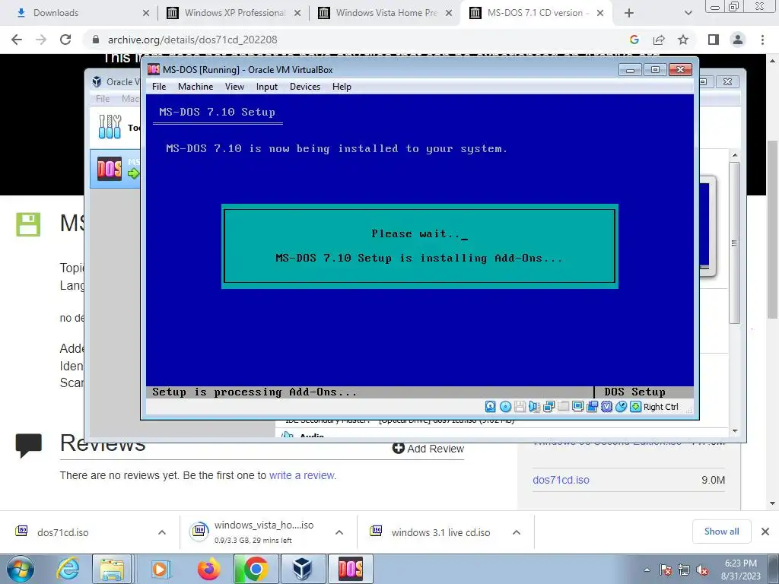Open the display settings indicator in VM status bar
This screenshot has height=584, width=779.
pos(577,407)
